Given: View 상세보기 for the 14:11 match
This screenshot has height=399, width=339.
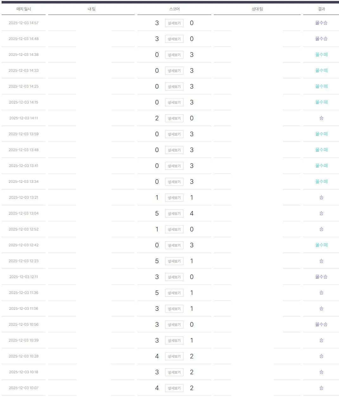Looking at the screenshot, I should point(174,118).
